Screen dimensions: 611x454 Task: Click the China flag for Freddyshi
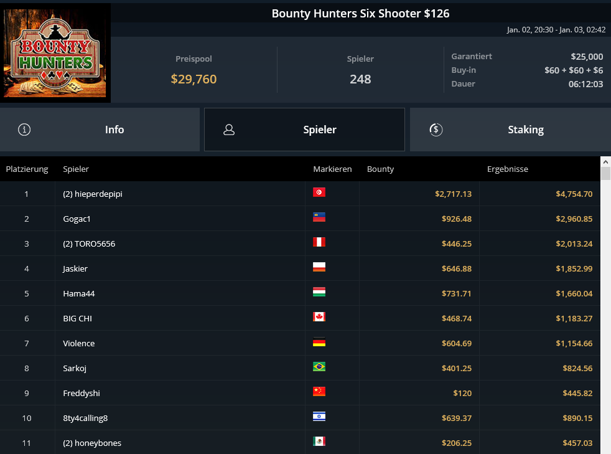(319, 392)
